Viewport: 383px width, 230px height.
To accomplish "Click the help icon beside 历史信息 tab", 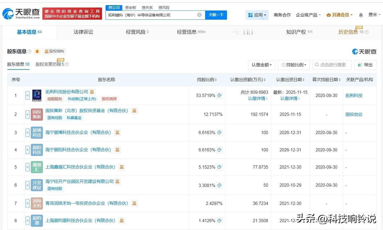I will (367, 32).
